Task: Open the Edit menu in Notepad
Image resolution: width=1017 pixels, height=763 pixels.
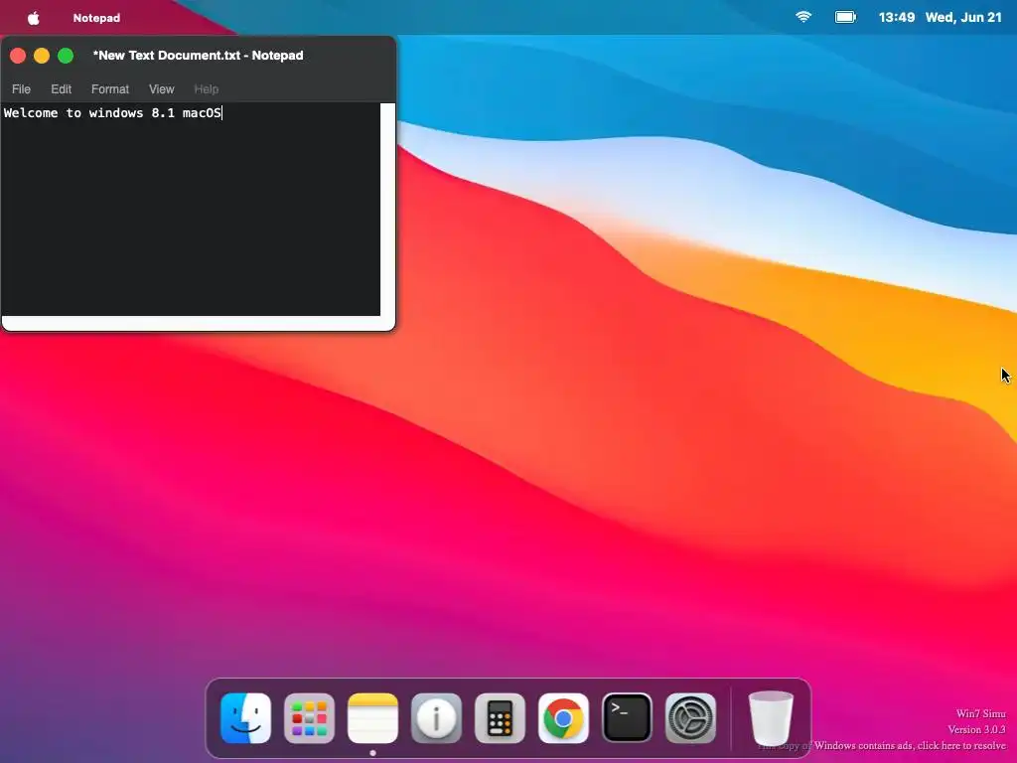Action: pos(61,88)
